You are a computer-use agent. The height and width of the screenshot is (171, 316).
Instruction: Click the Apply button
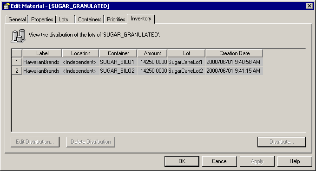(x=257, y=161)
